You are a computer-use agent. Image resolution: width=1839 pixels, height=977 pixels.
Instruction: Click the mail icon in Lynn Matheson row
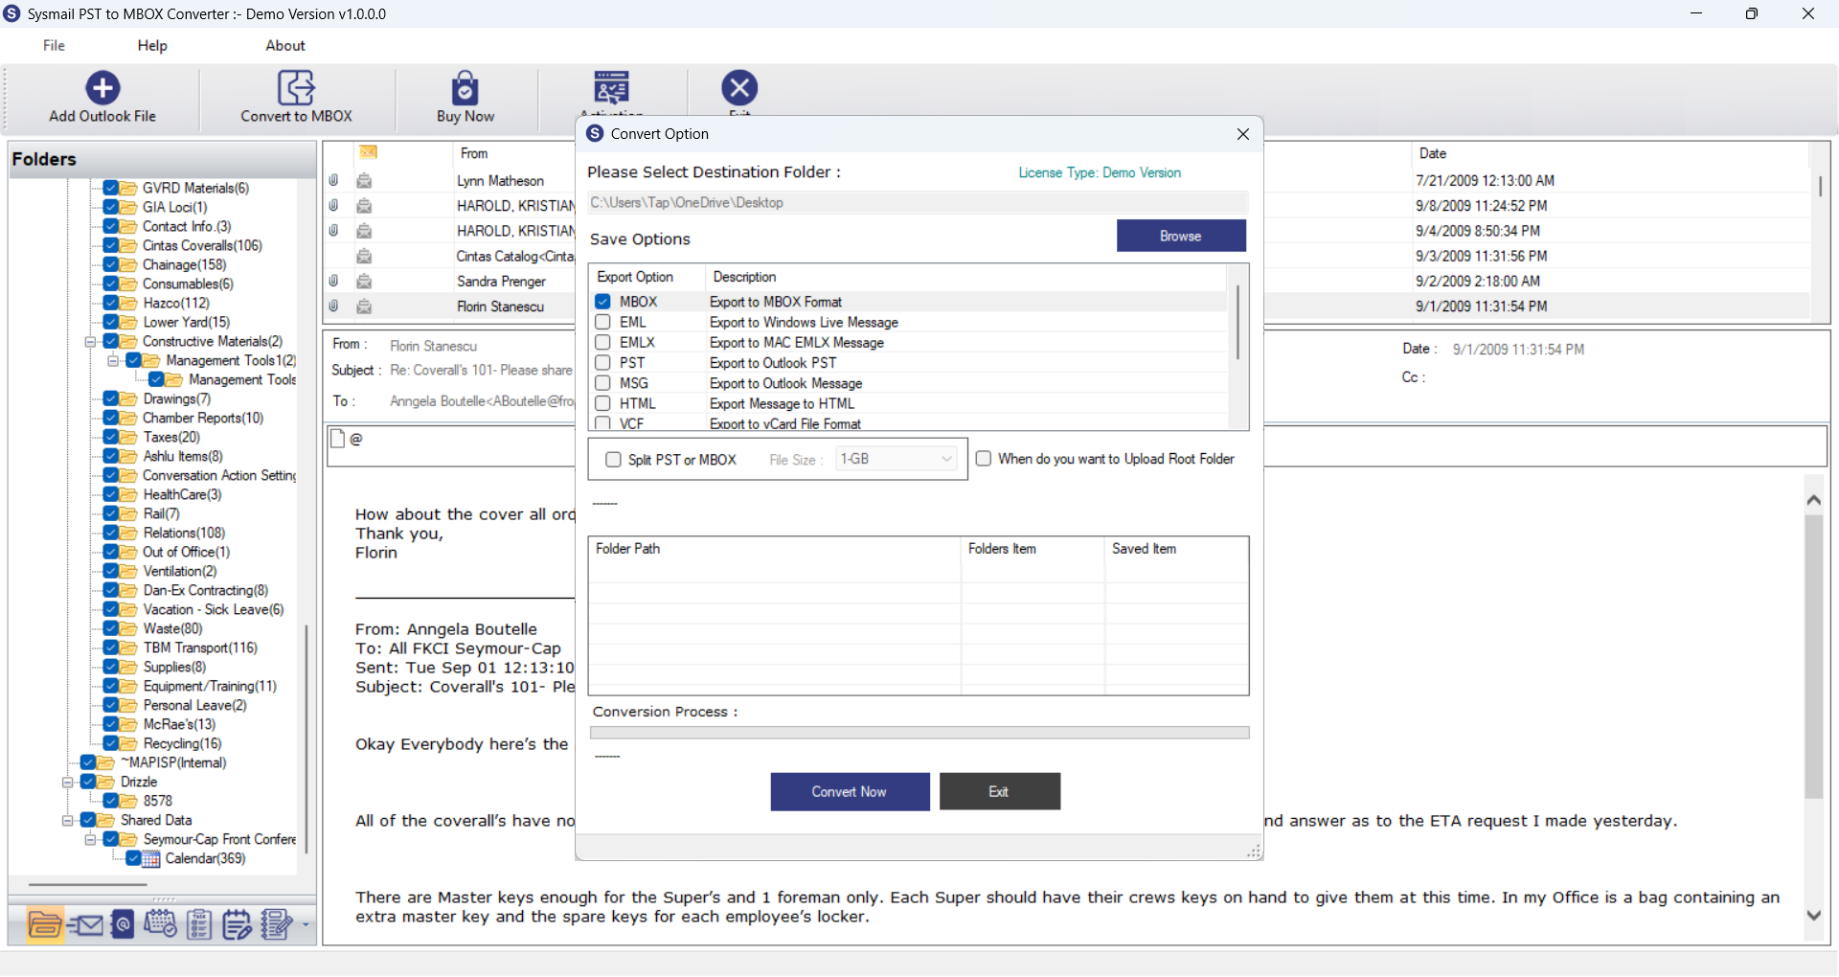tap(364, 181)
